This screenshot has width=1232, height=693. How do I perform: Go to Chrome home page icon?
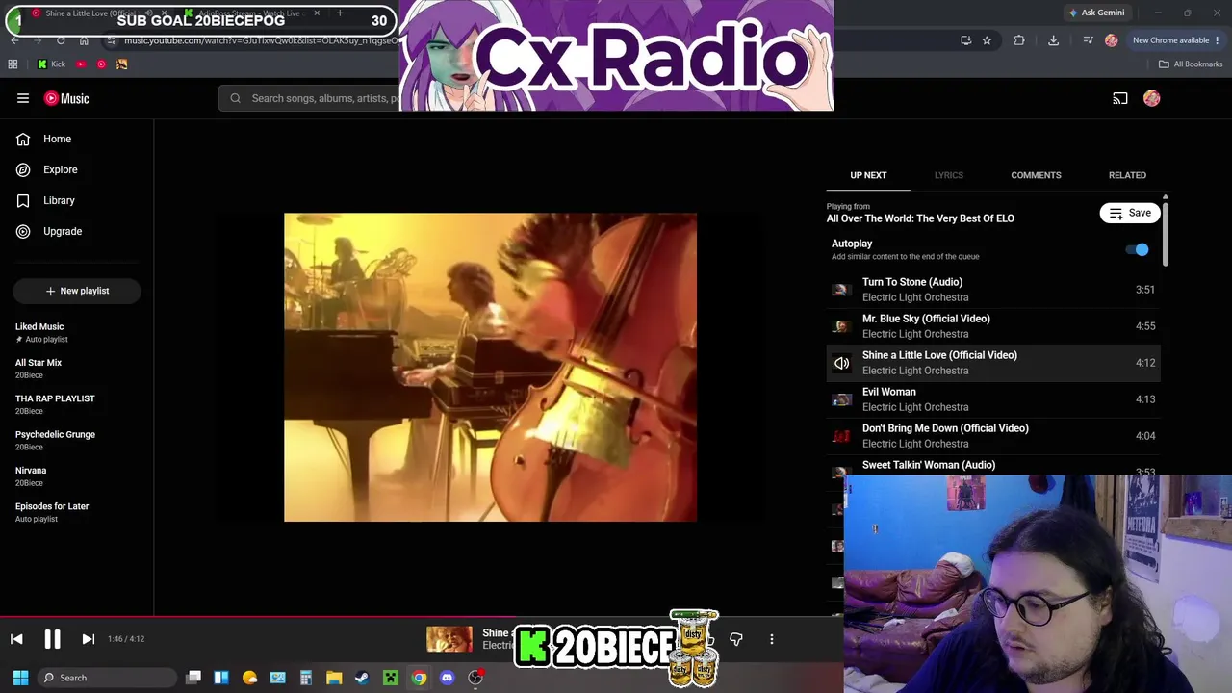coord(84,40)
